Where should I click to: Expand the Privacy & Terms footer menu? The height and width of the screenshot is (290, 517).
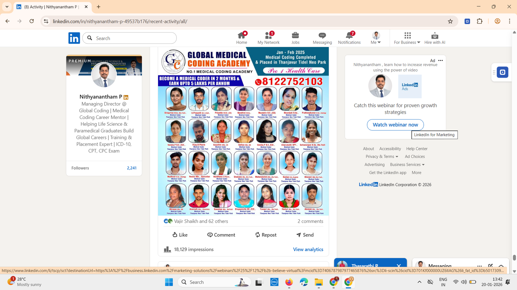[x=382, y=157]
